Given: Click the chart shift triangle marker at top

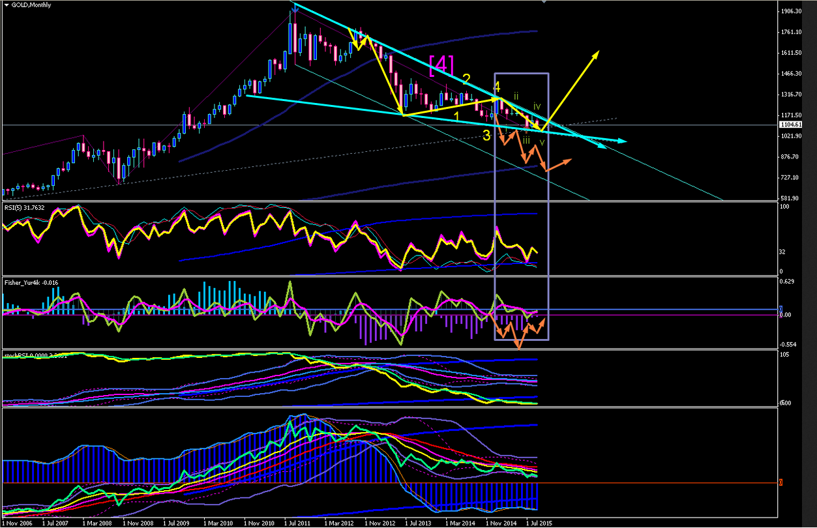Looking at the screenshot, I should tap(544, 2).
